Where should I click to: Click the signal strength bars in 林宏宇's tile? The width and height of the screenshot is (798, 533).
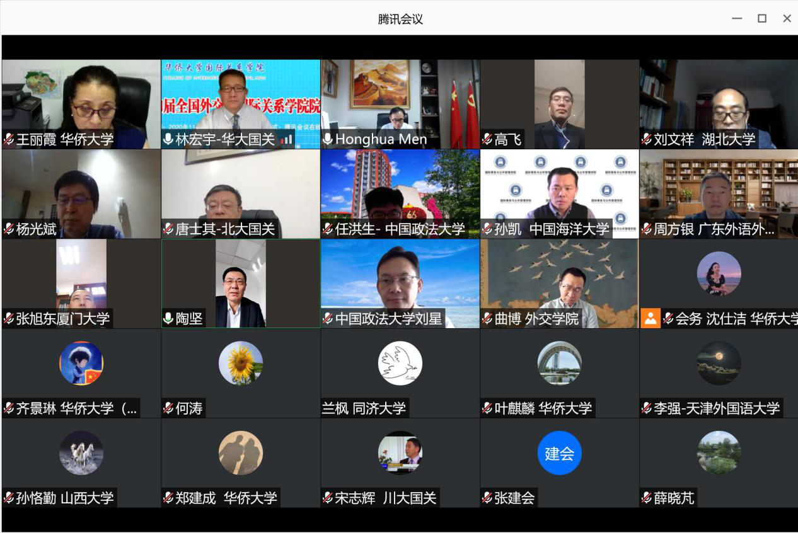[x=287, y=140]
